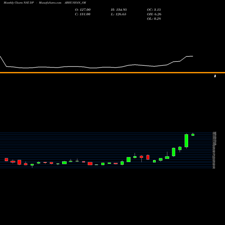The image size is (225, 225).
Task: Click the tallest green candlestick
Action: tap(186, 140)
